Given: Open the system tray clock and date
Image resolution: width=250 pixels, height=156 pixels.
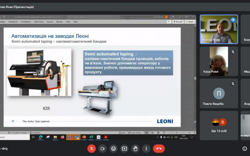Looking at the screenshot, I should (184, 137).
